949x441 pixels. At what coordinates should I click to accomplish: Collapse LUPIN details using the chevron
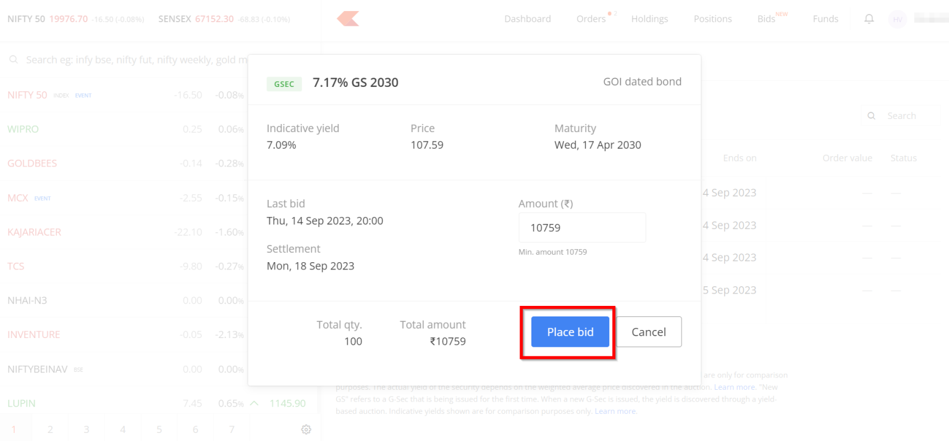pyautogui.click(x=253, y=403)
